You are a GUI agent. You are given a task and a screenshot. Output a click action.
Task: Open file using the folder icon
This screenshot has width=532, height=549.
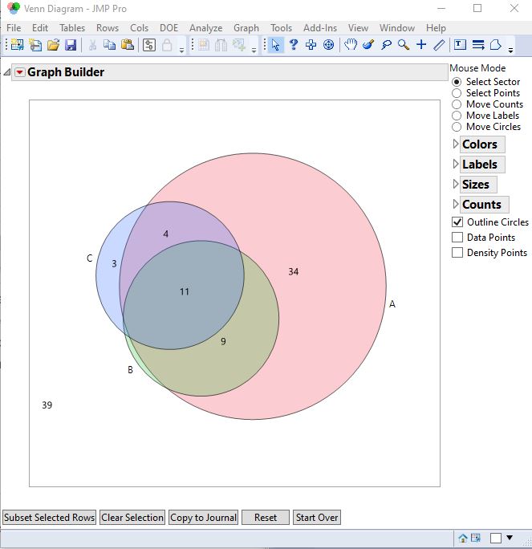click(53, 45)
